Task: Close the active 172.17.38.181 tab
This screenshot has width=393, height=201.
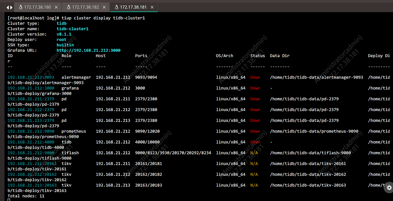Action: click(153, 7)
